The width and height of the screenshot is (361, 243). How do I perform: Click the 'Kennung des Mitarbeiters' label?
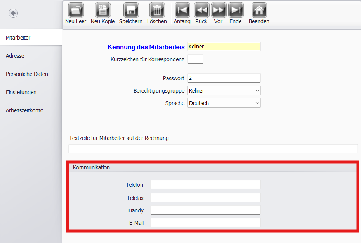[x=146, y=47]
